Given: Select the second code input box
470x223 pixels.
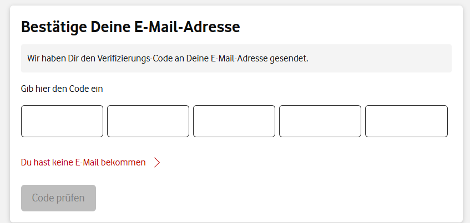Looking at the screenshot, I should click(x=148, y=121).
